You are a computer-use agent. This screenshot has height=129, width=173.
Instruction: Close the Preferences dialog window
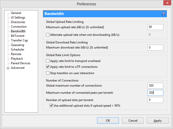(166, 4)
